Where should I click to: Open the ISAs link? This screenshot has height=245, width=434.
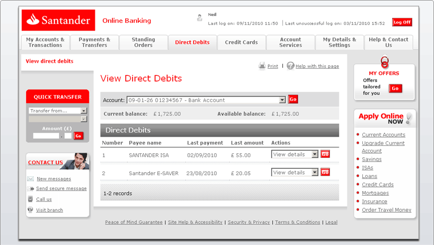coord(367,168)
